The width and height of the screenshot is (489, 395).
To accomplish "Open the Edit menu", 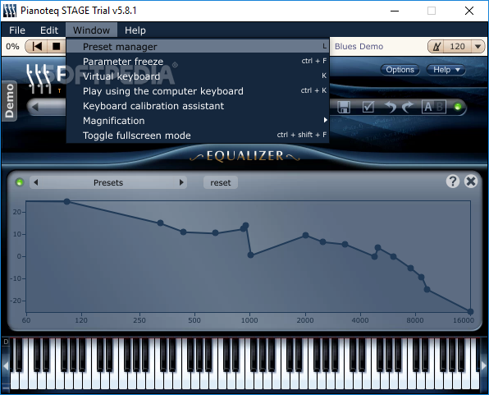I will tap(49, 30).
